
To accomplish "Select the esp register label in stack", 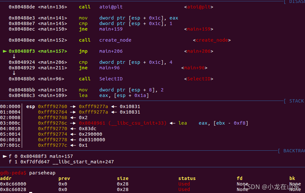I will point(31,107).
